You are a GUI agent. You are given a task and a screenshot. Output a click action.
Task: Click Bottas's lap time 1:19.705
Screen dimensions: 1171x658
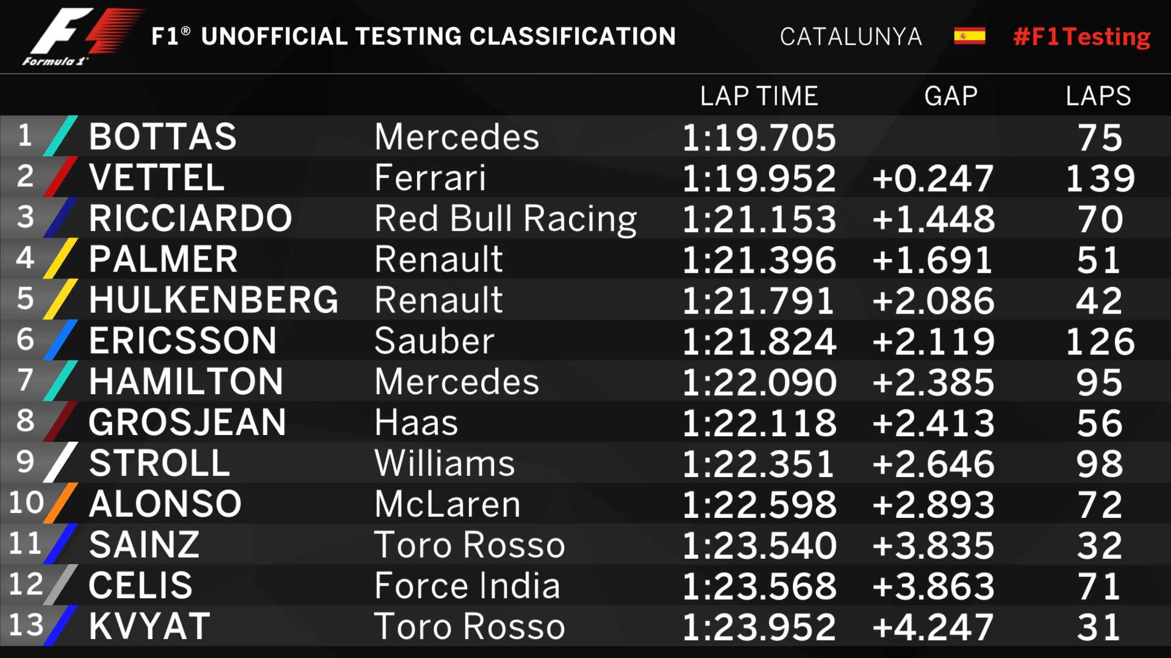pos(759,137)
